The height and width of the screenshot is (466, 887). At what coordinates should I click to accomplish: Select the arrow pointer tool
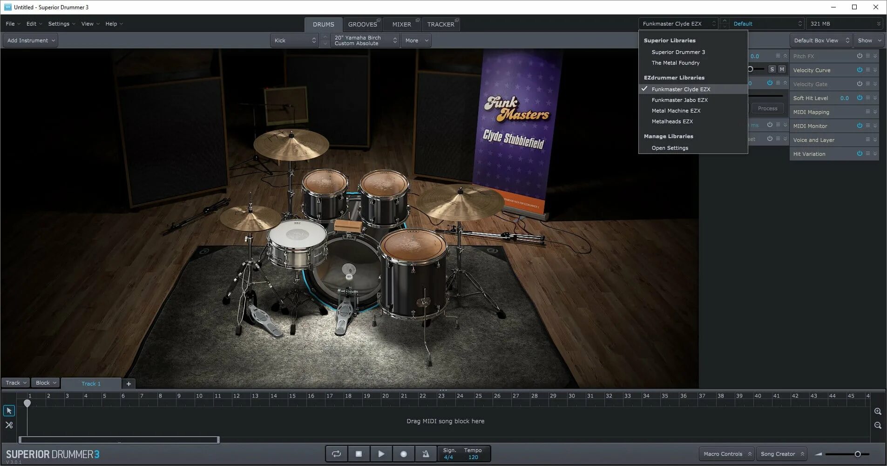pos(9,411)
